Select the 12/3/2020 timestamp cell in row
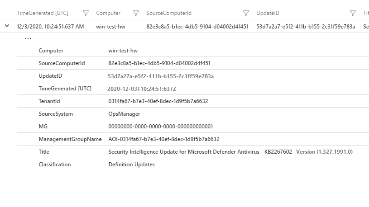Image resolution: width=369 pixels, height=207 pixels. (x=50, y=27)
